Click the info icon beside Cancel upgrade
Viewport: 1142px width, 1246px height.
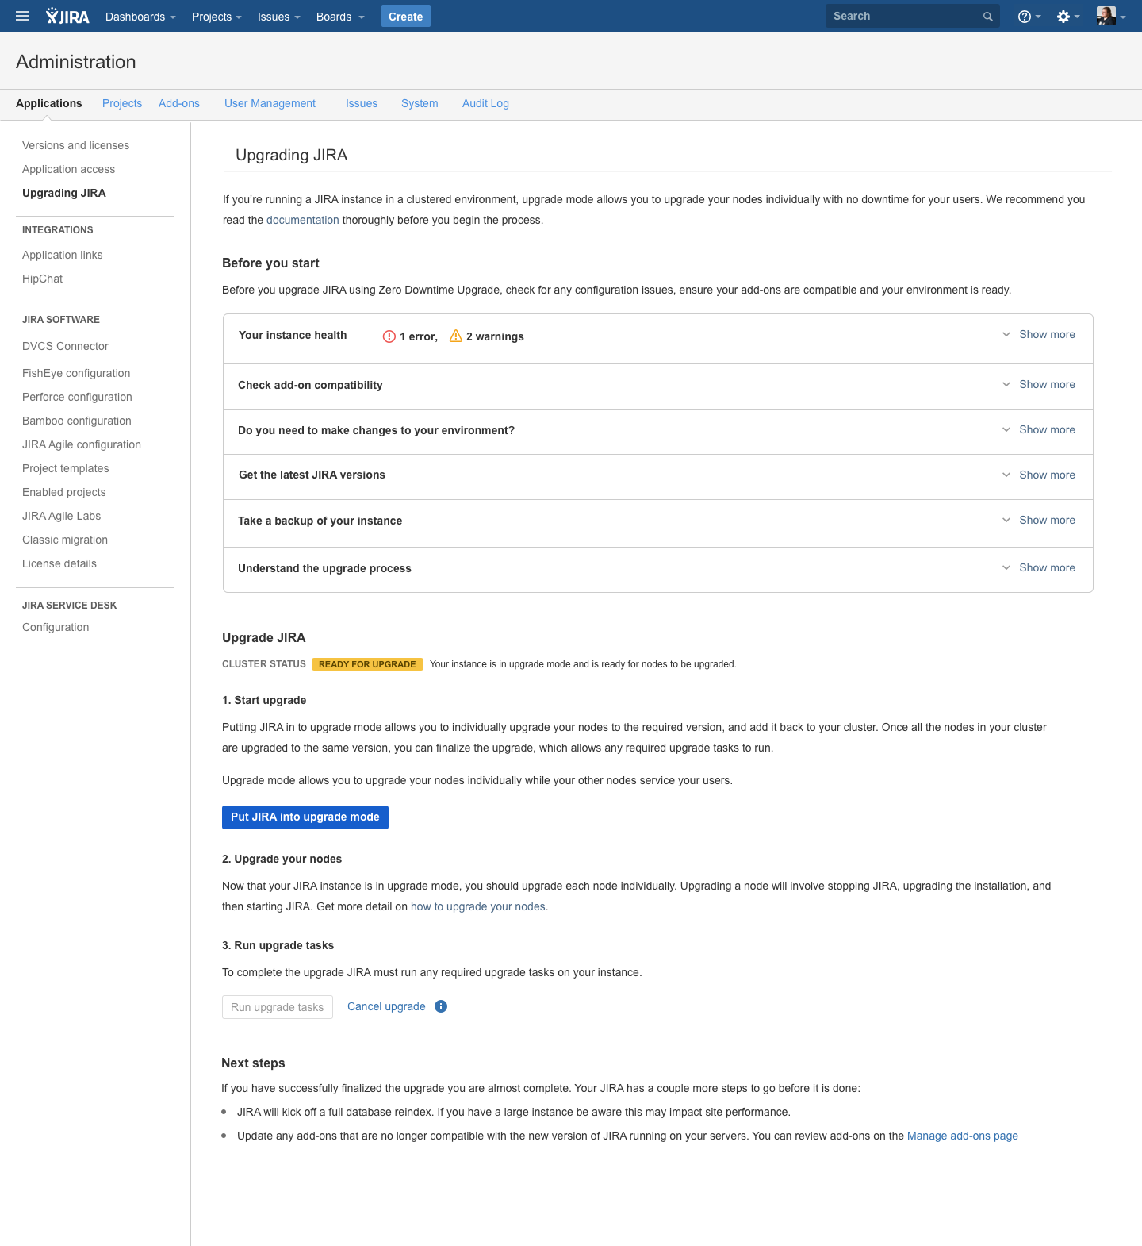coord(441,1006)
